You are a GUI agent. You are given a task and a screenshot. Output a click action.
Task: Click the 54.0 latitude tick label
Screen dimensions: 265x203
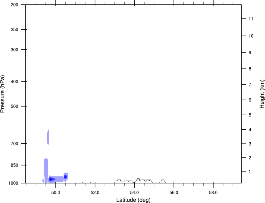pos(134,193)
